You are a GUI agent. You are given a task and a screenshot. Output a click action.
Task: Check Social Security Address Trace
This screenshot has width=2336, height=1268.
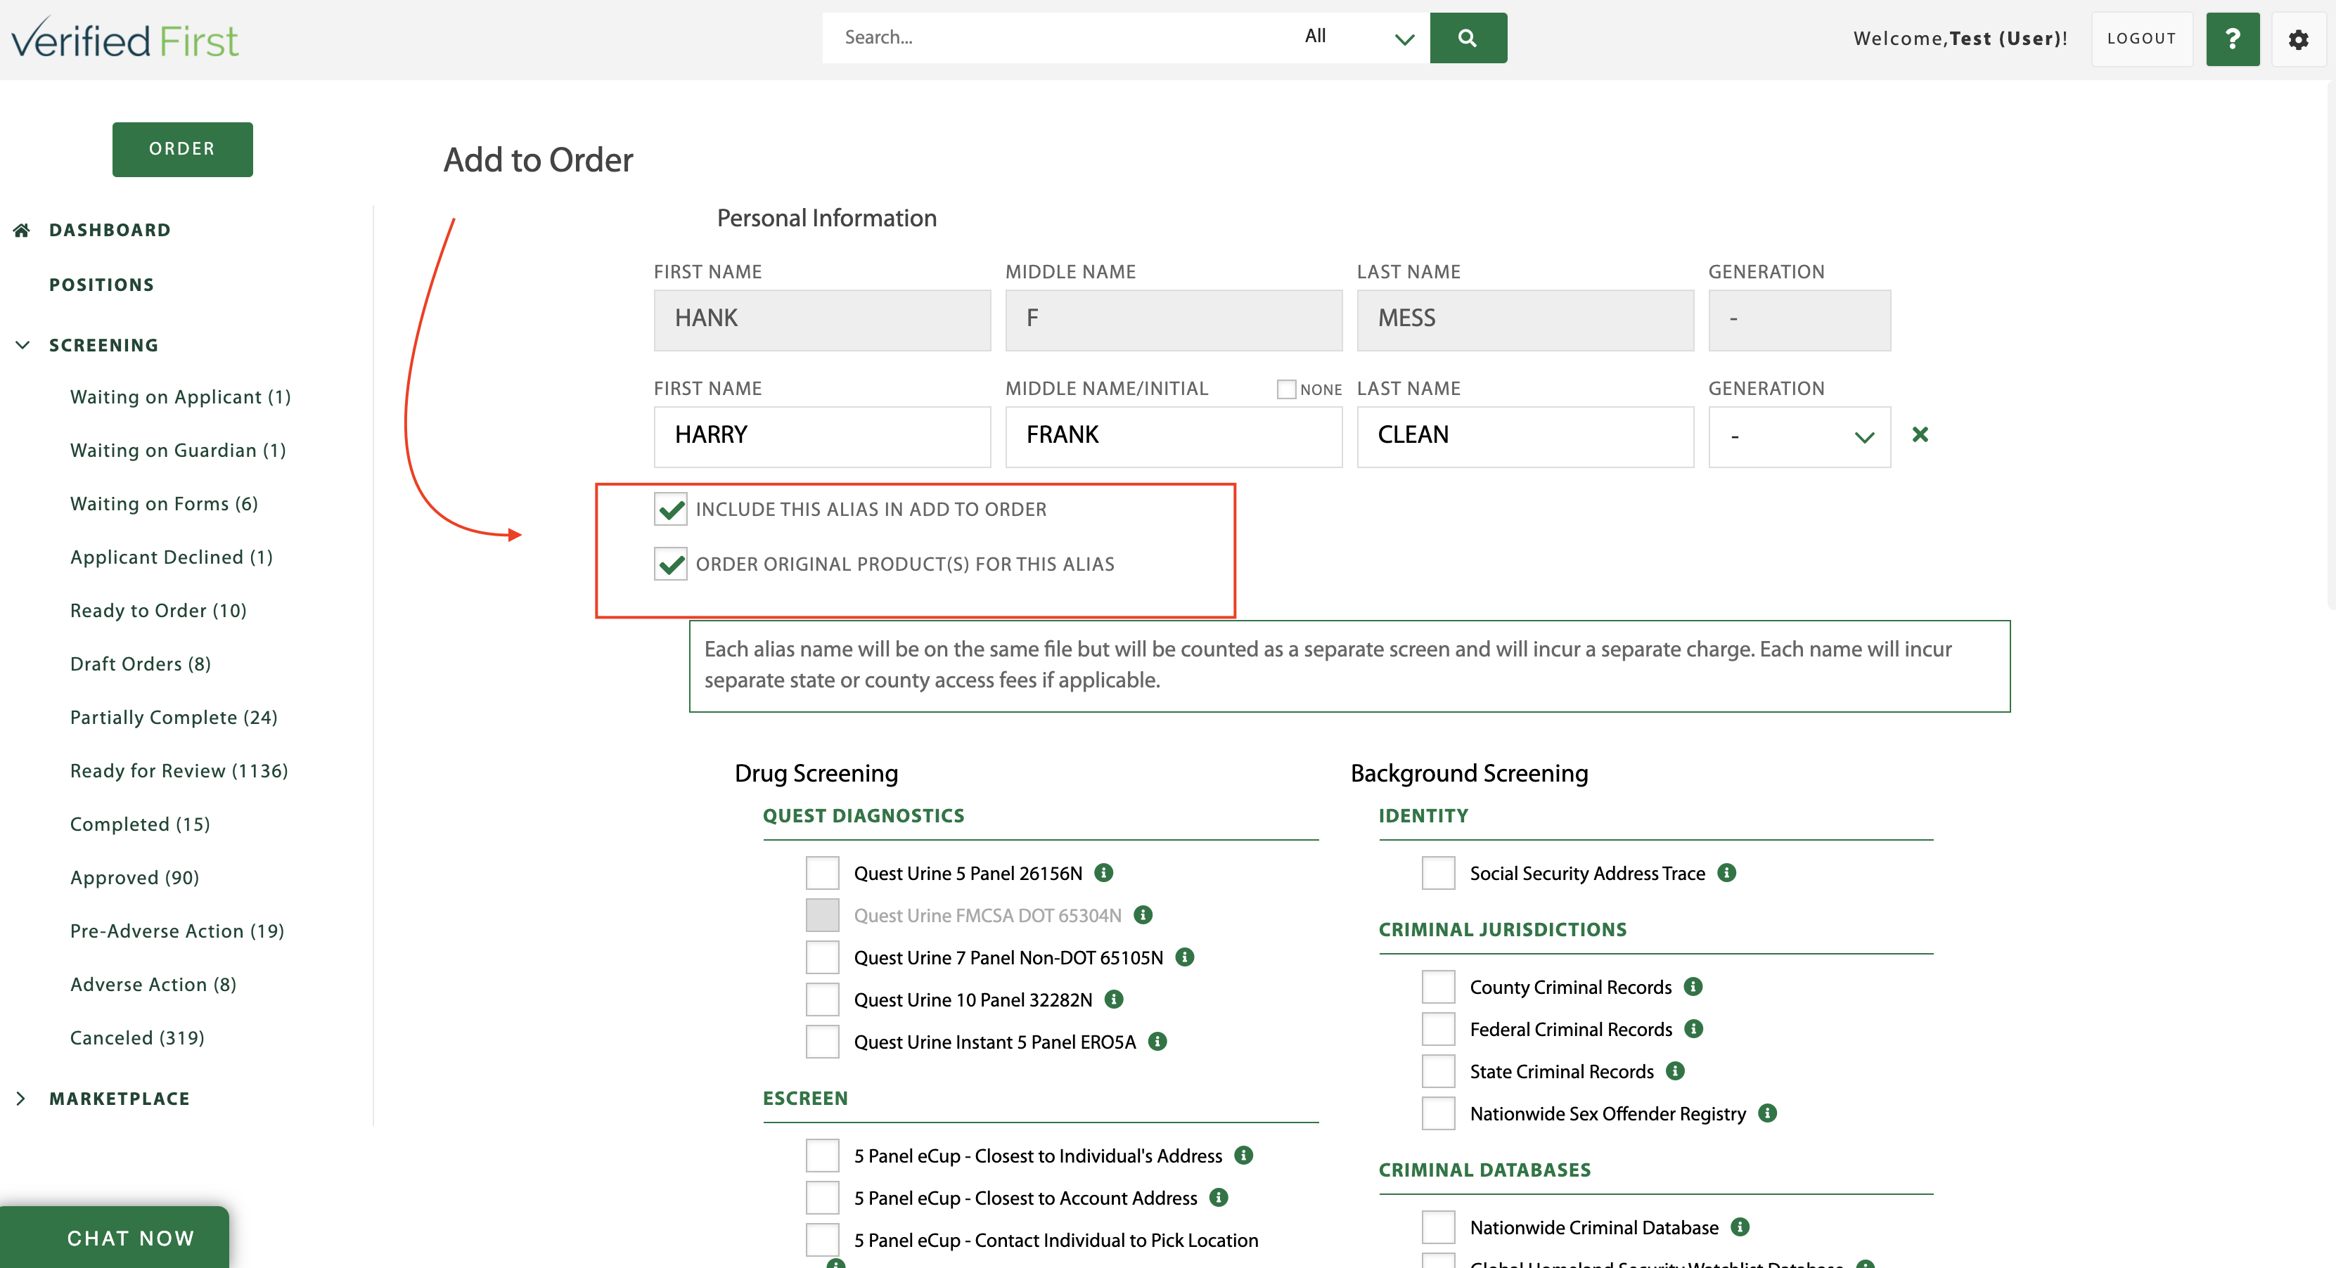[x=1438, y=873]
